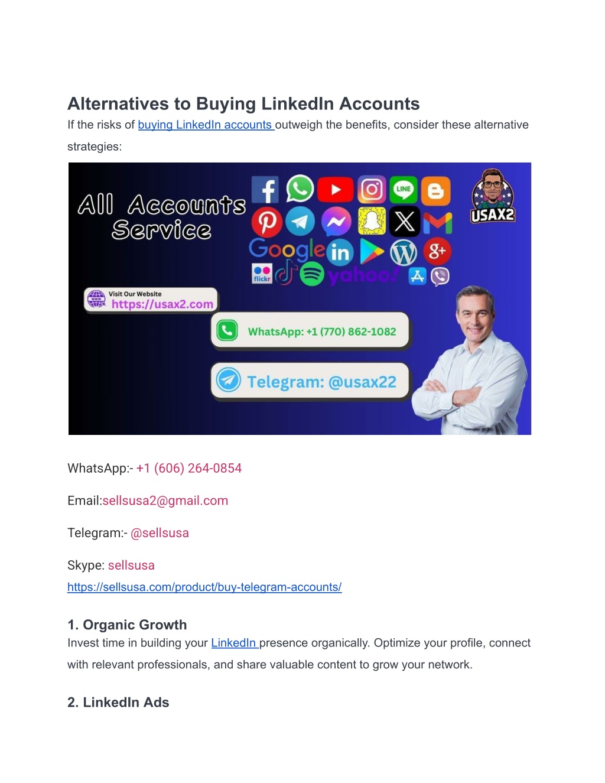
Task: Open the sellsusa.com buy-telegram-accounts URL
Action: click(x=204, y=587)
